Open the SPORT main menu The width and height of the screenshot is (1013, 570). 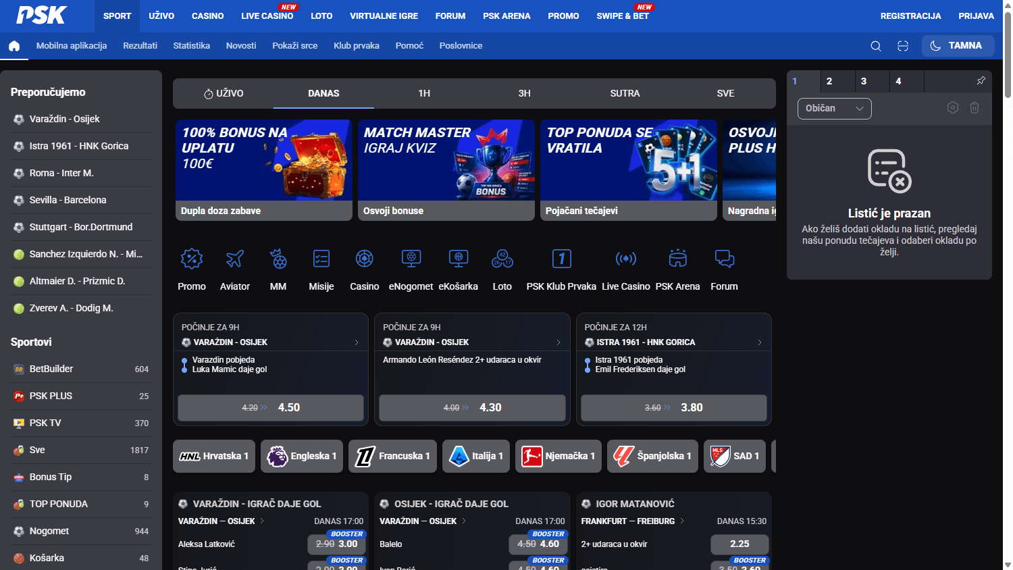tap(118, 16)
